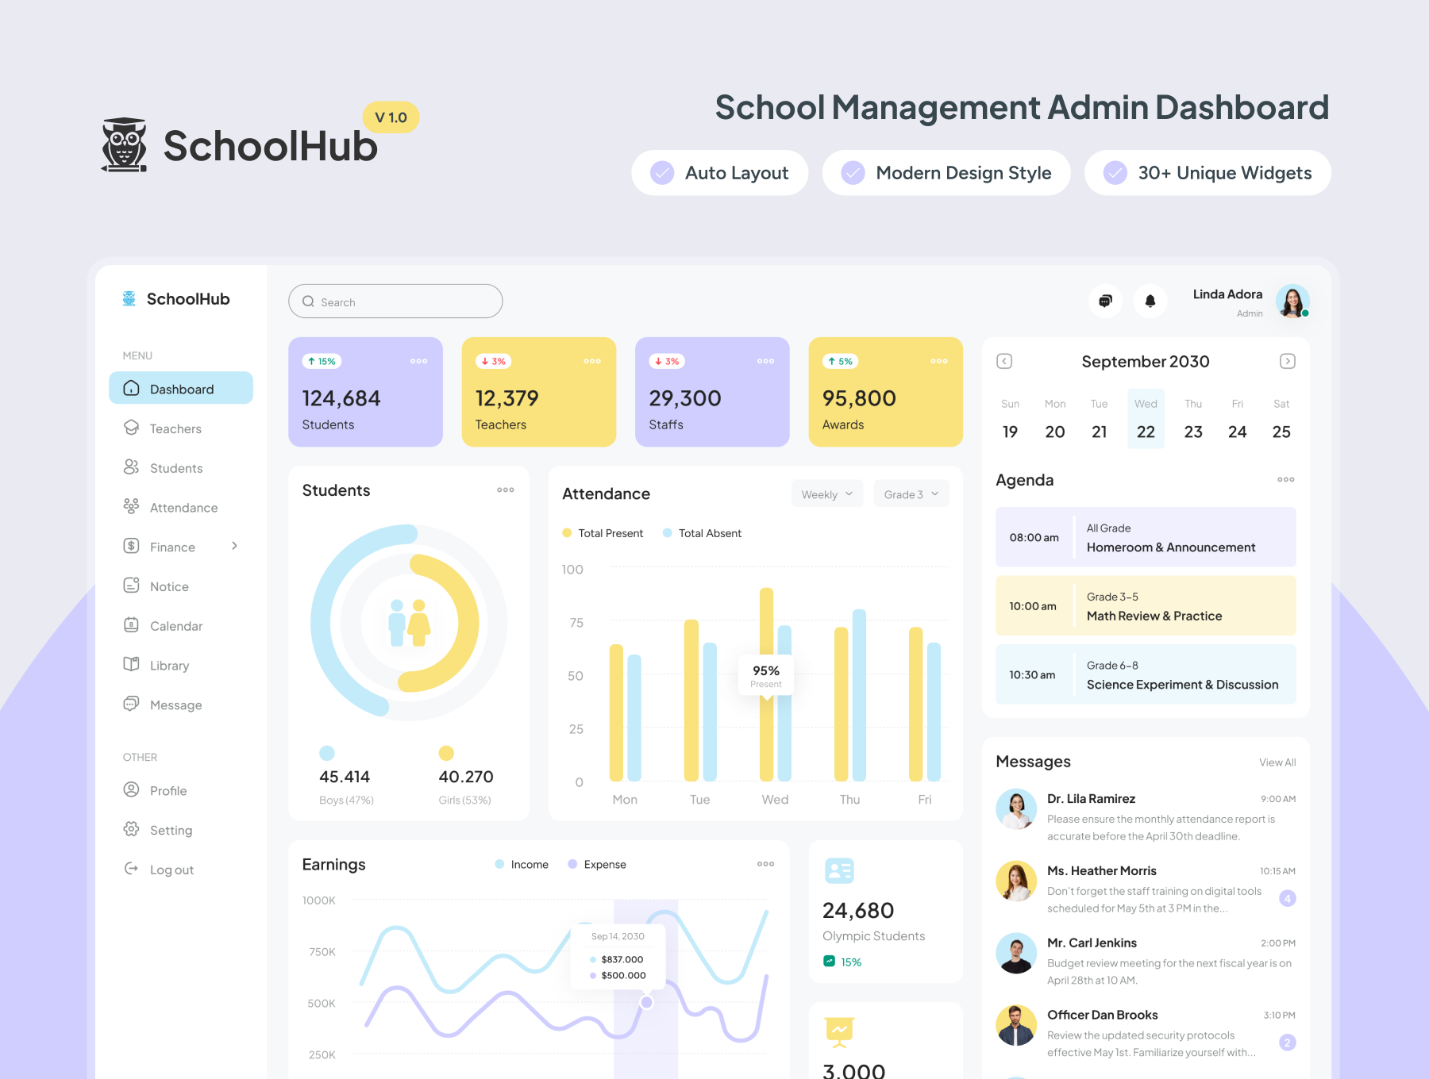The image size is (1429, 1079).
Task: Toggle the Expense legend in Earnings
Action: point(597,864)
